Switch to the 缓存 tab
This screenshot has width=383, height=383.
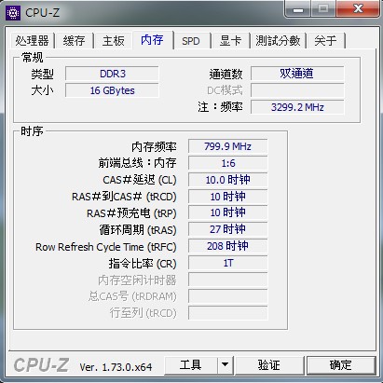(x=75, y=41)
